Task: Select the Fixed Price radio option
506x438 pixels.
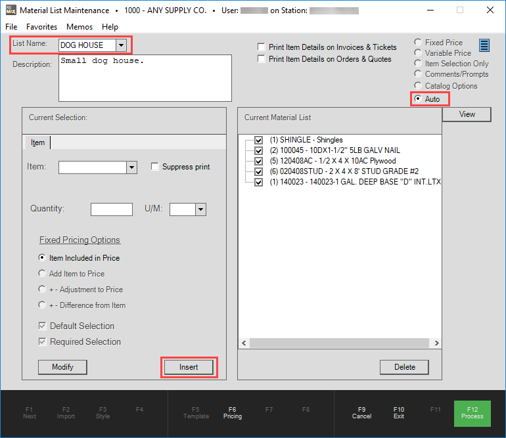Action: tap(418, 42)
